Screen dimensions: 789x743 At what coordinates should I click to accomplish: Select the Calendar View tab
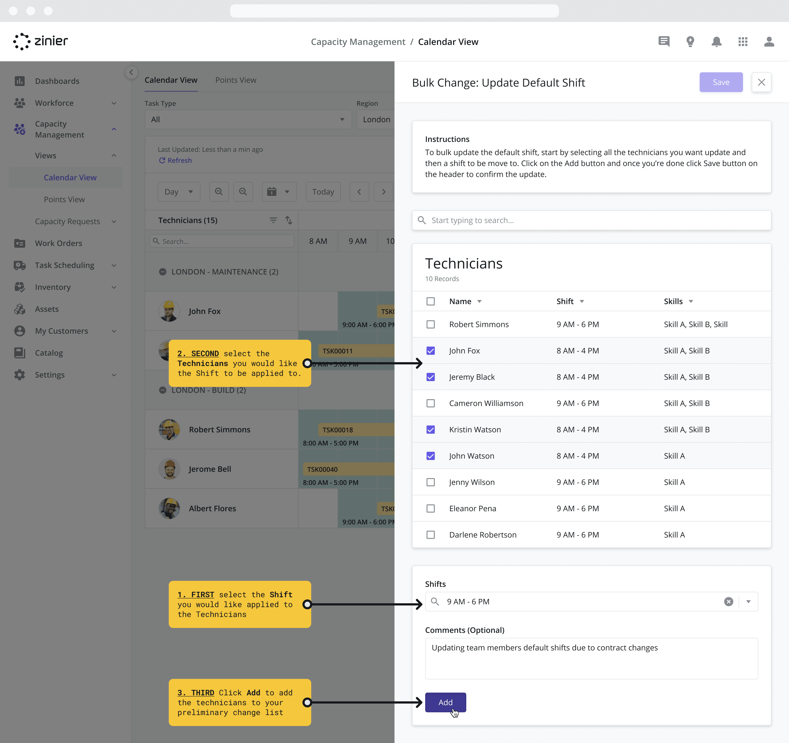pyautogui.click(x=171, y=80)
